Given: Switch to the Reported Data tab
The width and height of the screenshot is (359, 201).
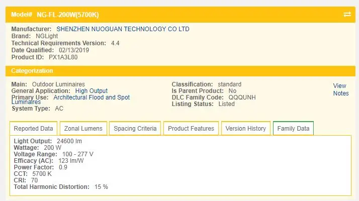Looking at the screenshot, I should click(33, 129).
